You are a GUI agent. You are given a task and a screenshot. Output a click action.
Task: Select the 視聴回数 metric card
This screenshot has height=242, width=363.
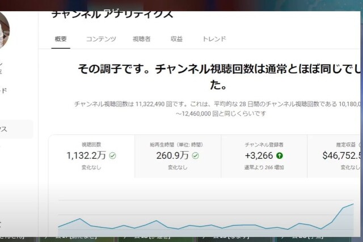(x=91, y=156)
